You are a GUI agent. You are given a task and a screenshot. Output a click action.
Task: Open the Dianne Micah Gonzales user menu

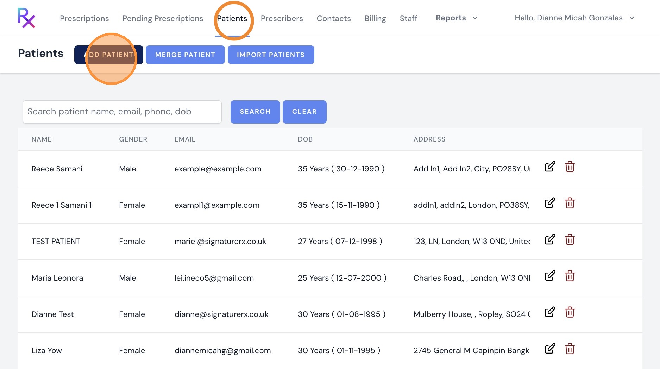[x=574, y=18]
